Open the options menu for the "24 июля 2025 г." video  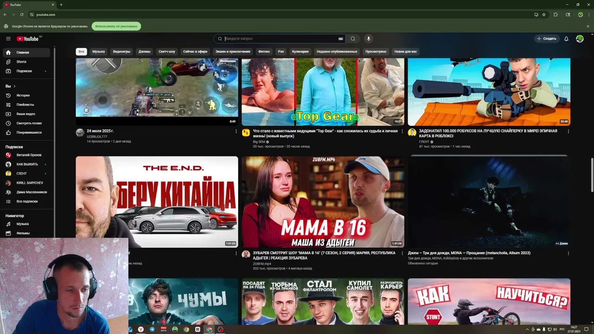[236, 131]
